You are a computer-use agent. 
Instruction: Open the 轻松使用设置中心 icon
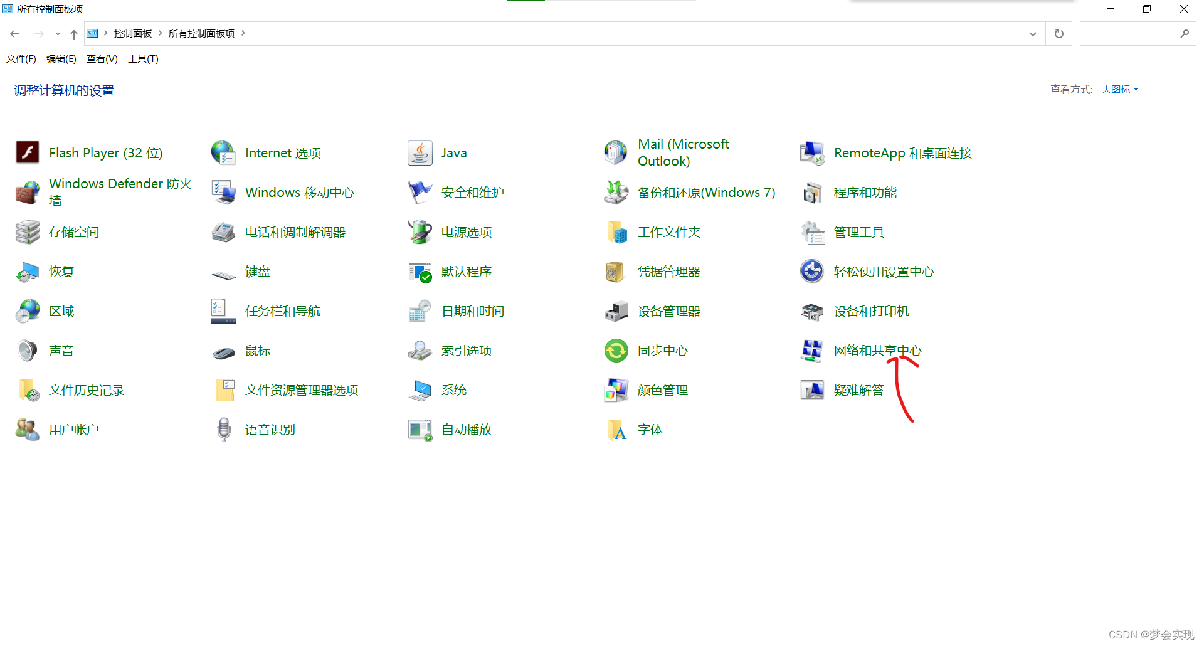pyautogui.click(x=813, y=271)
